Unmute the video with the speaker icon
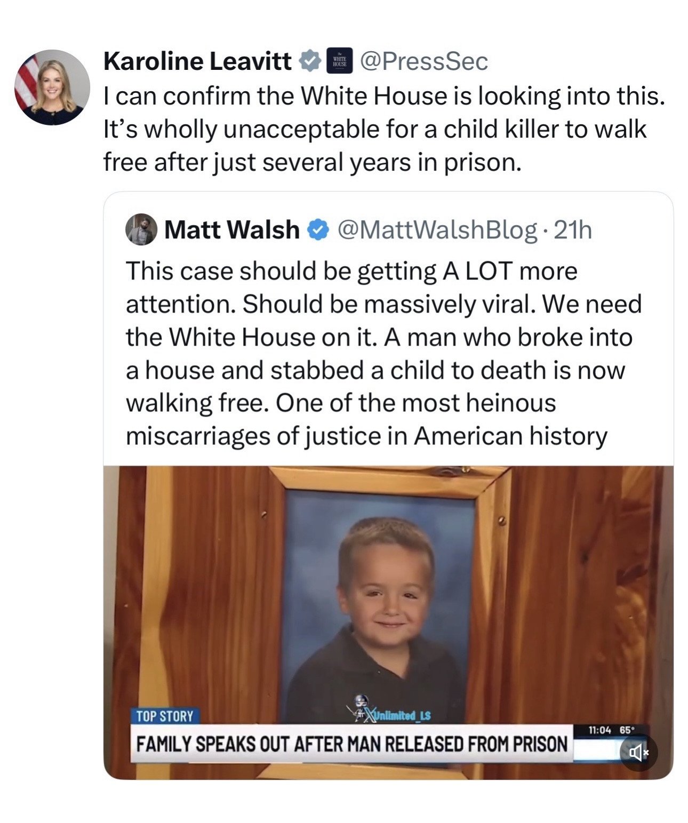This screenshot has width=688, height=823. click(638, 753)
